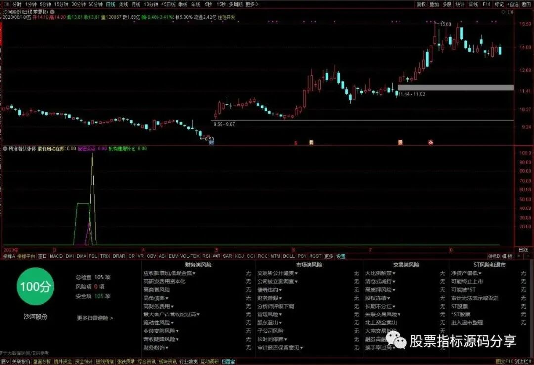The height and width of the screenshot is (365, 534).
Task: Click the plus icon beside 模板
Action: [519, 256]
